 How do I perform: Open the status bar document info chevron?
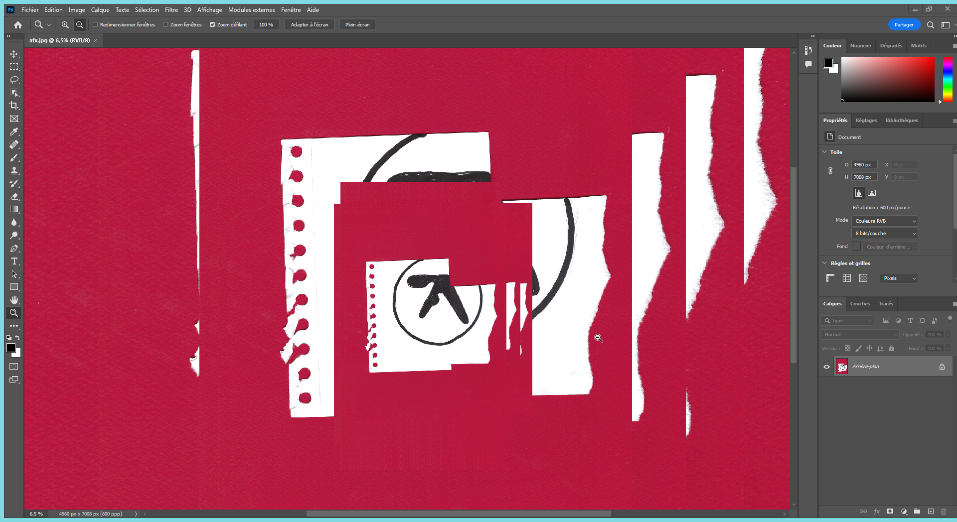click(x=136, y=514)
